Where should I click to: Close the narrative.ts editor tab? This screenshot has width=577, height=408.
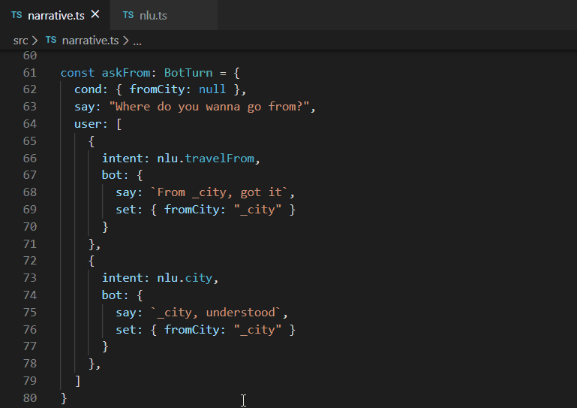pos(95,15)
